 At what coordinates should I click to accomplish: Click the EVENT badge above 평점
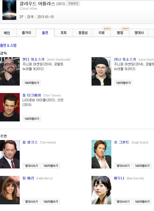[x=125, y=28]
